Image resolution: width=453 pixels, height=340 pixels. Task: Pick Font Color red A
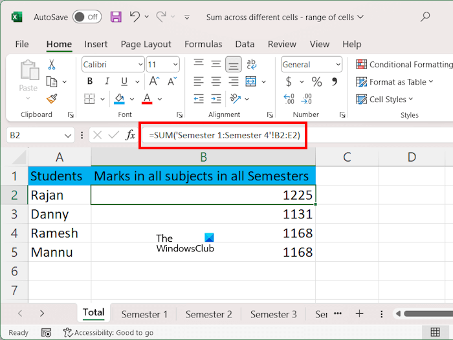pyautogui.click(x=147, y=99)
